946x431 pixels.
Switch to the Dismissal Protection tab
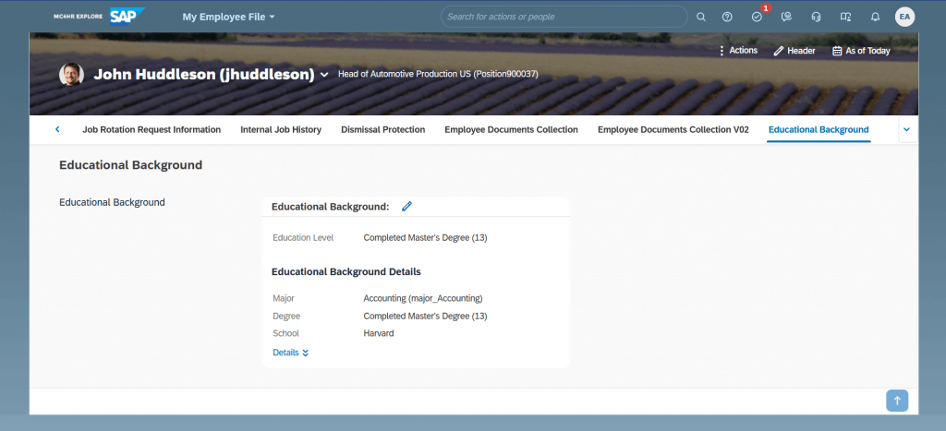click(383, 129)
